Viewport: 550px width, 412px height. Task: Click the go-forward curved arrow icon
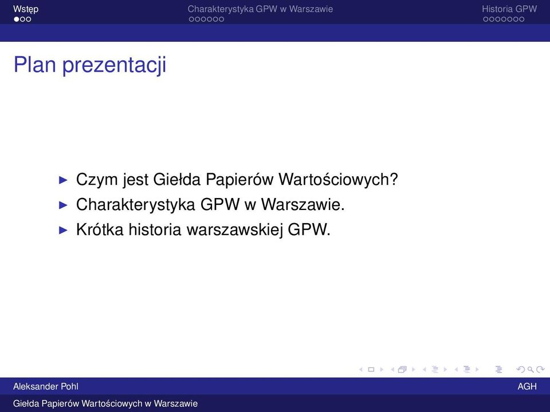pos(540,370)
